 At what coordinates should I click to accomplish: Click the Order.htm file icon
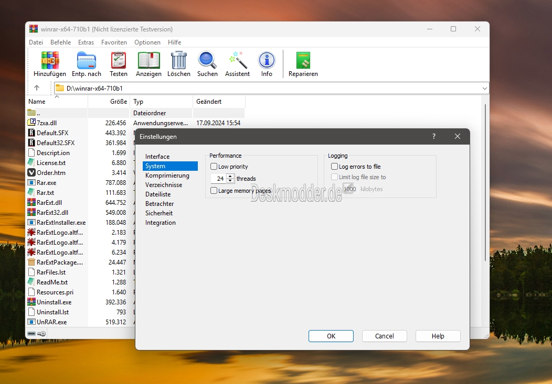click(31, 172)
